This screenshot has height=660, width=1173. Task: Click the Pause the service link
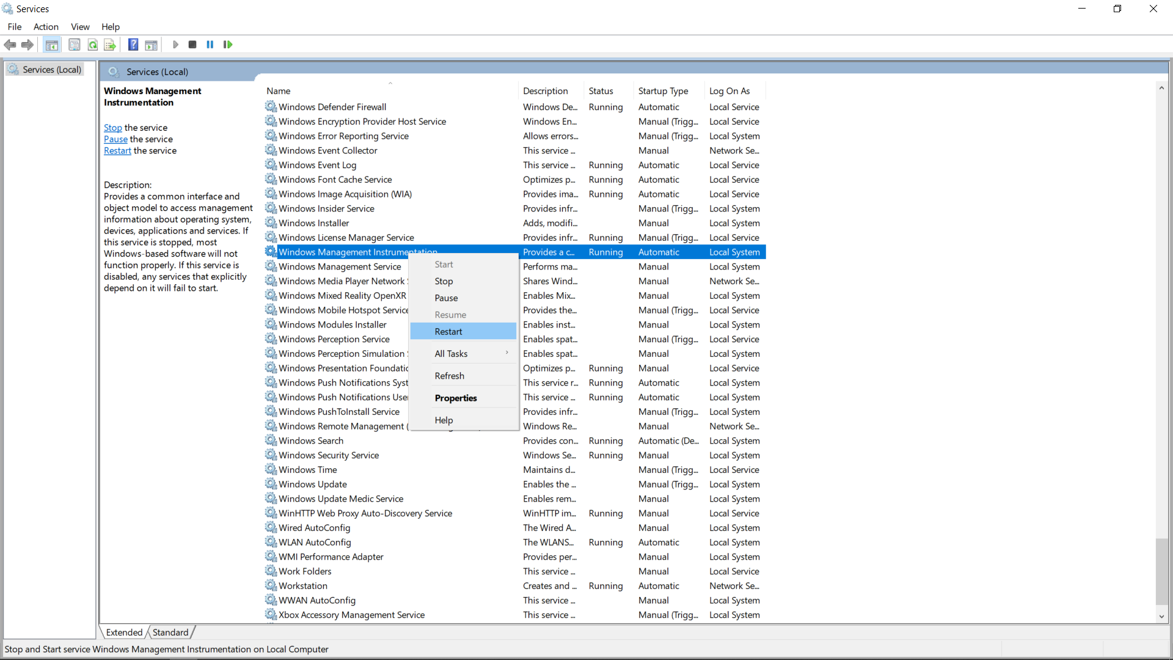tap(115, 139)
